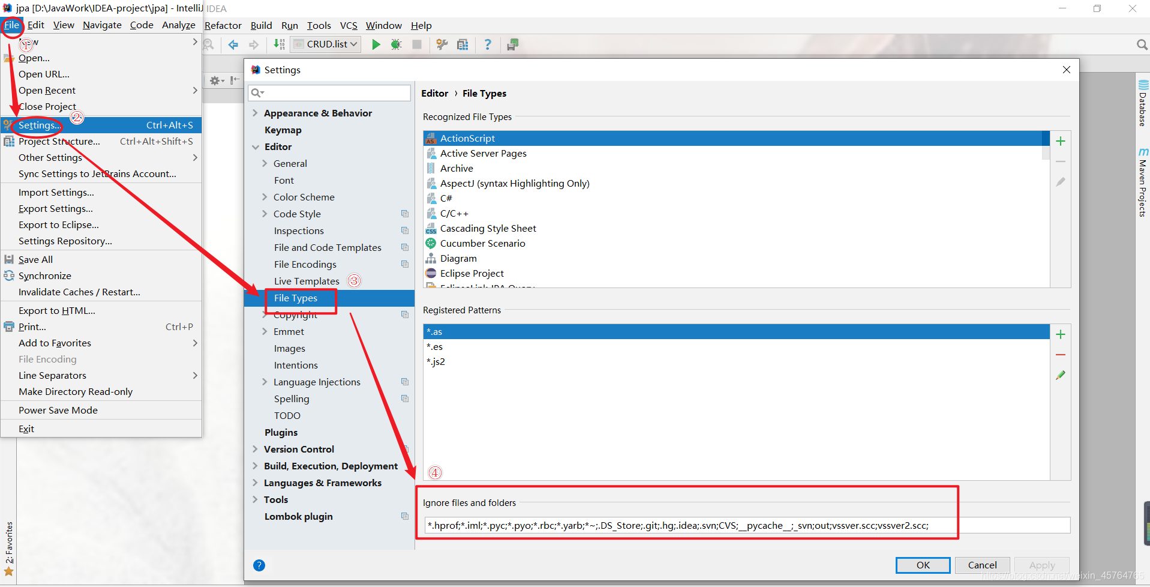Expand Version Control section
The width and height of the screenshot is (1150, 587).
coord(255,449)
